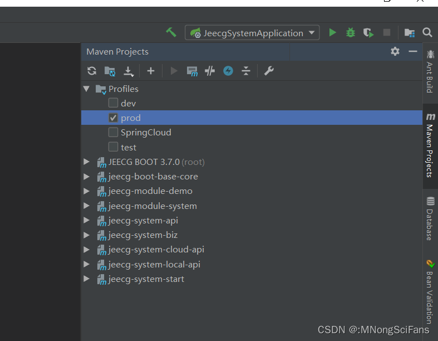Select JEECG BOOT 3.7.0 project label
Image resolution: width=438 pixels, height=341 pixels.
coord(144,162)
